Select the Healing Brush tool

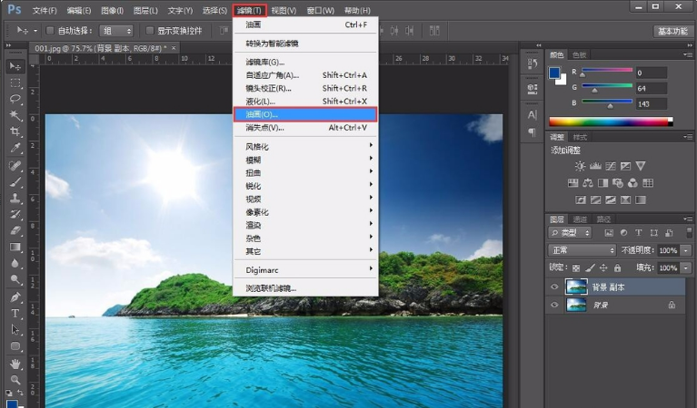click(x=15, y=166)
